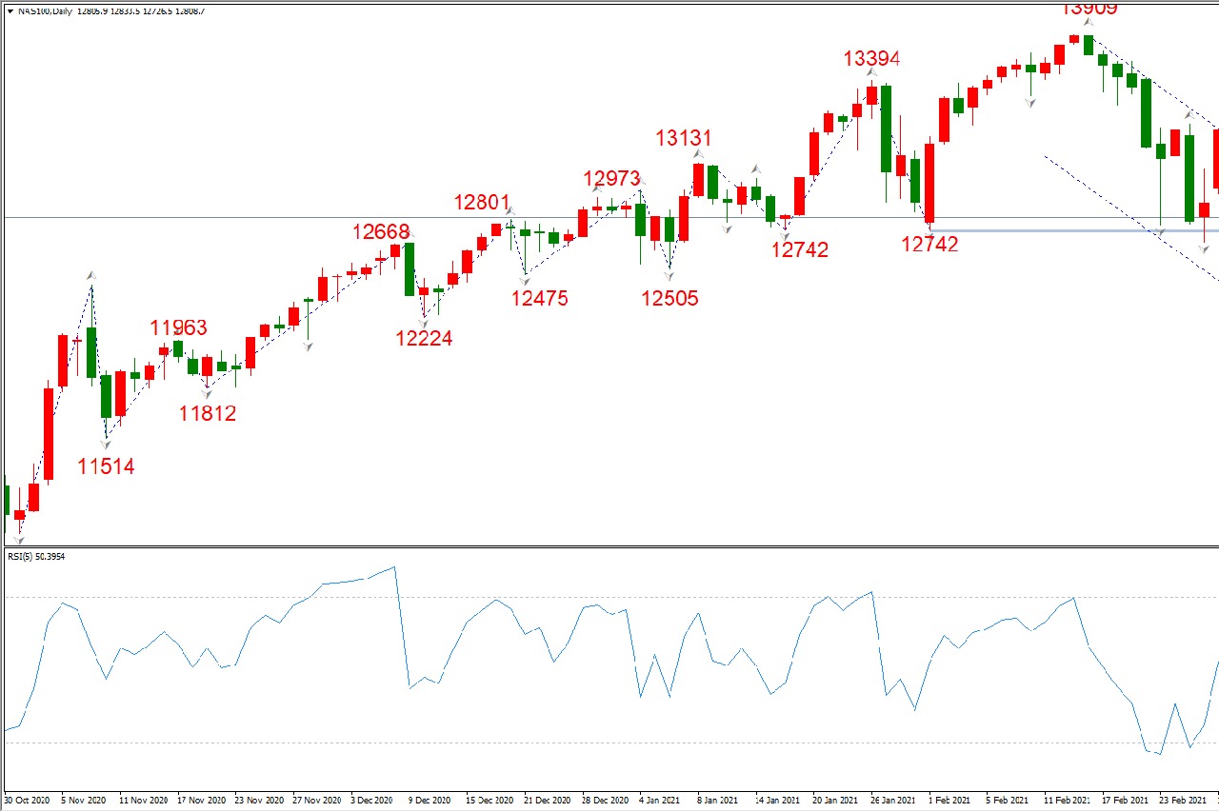
Task: Click the up fractal arrow above 13394 candle
Action: point(871,72)
